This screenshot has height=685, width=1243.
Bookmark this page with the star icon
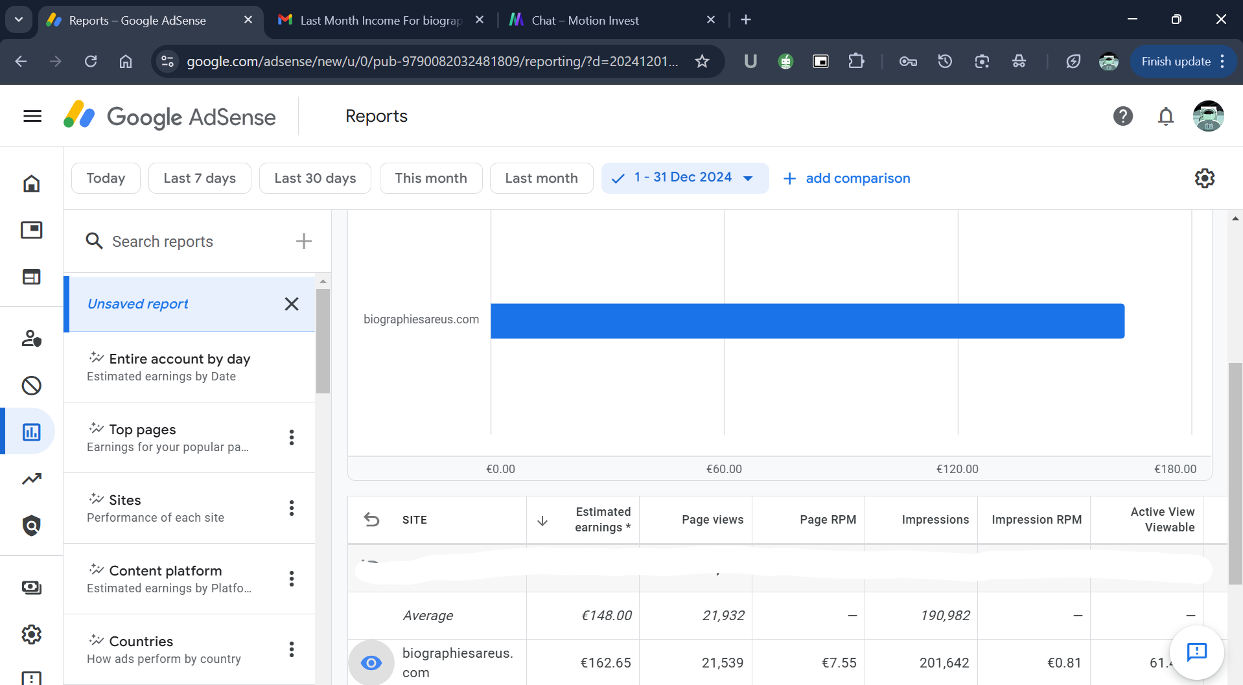(x=702, y=62)
